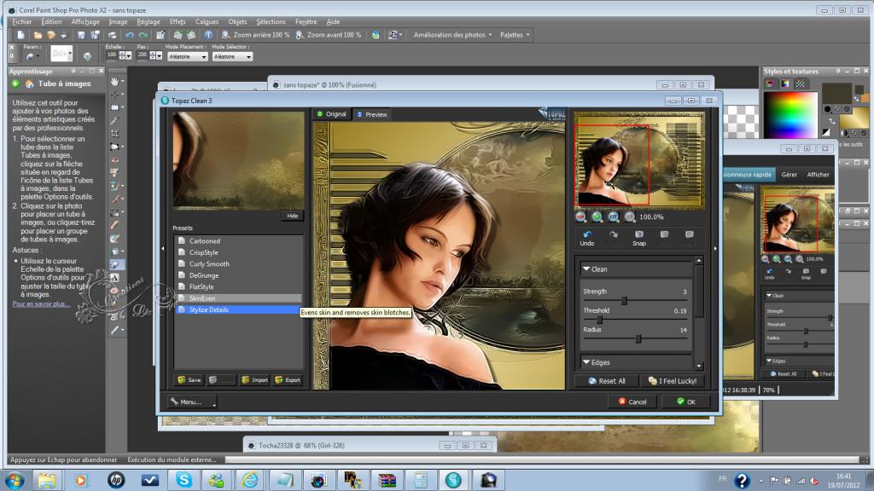
Task: Select the CrispStyle preset
Action: point(239,252)
